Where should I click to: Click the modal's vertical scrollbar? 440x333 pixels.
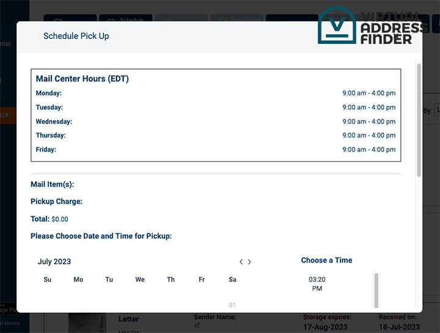tap(419, 120)
